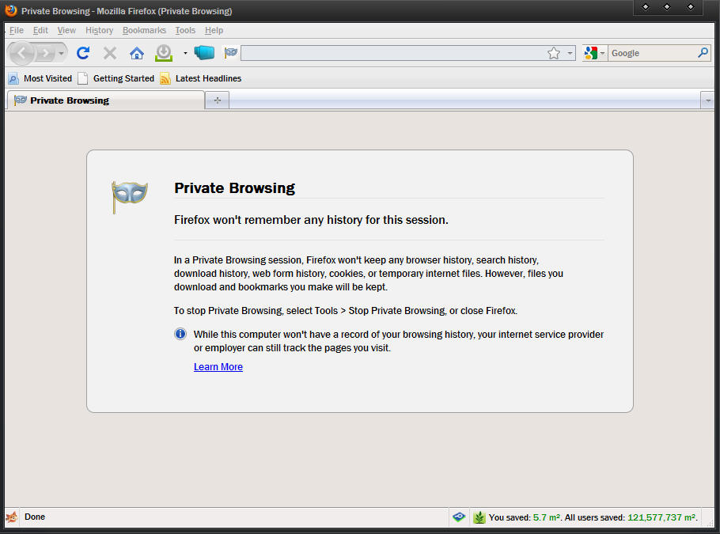Open the History menu
Image resolution: width=720 pixels, height=534 pixels.
point(99,30)
